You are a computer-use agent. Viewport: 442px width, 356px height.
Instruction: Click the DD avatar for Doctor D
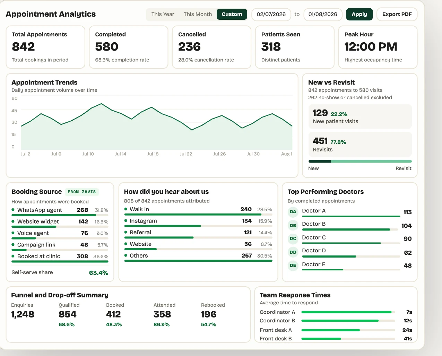click(x=293, y=252)
